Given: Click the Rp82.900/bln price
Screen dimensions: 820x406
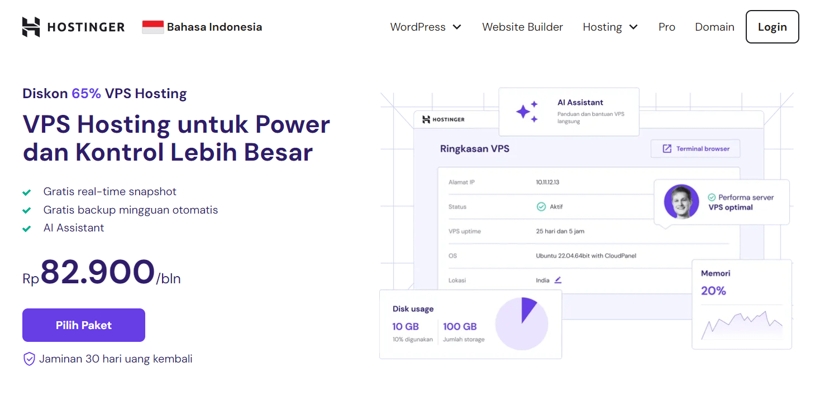Looking at the screenshot, I should pos(102,272).
